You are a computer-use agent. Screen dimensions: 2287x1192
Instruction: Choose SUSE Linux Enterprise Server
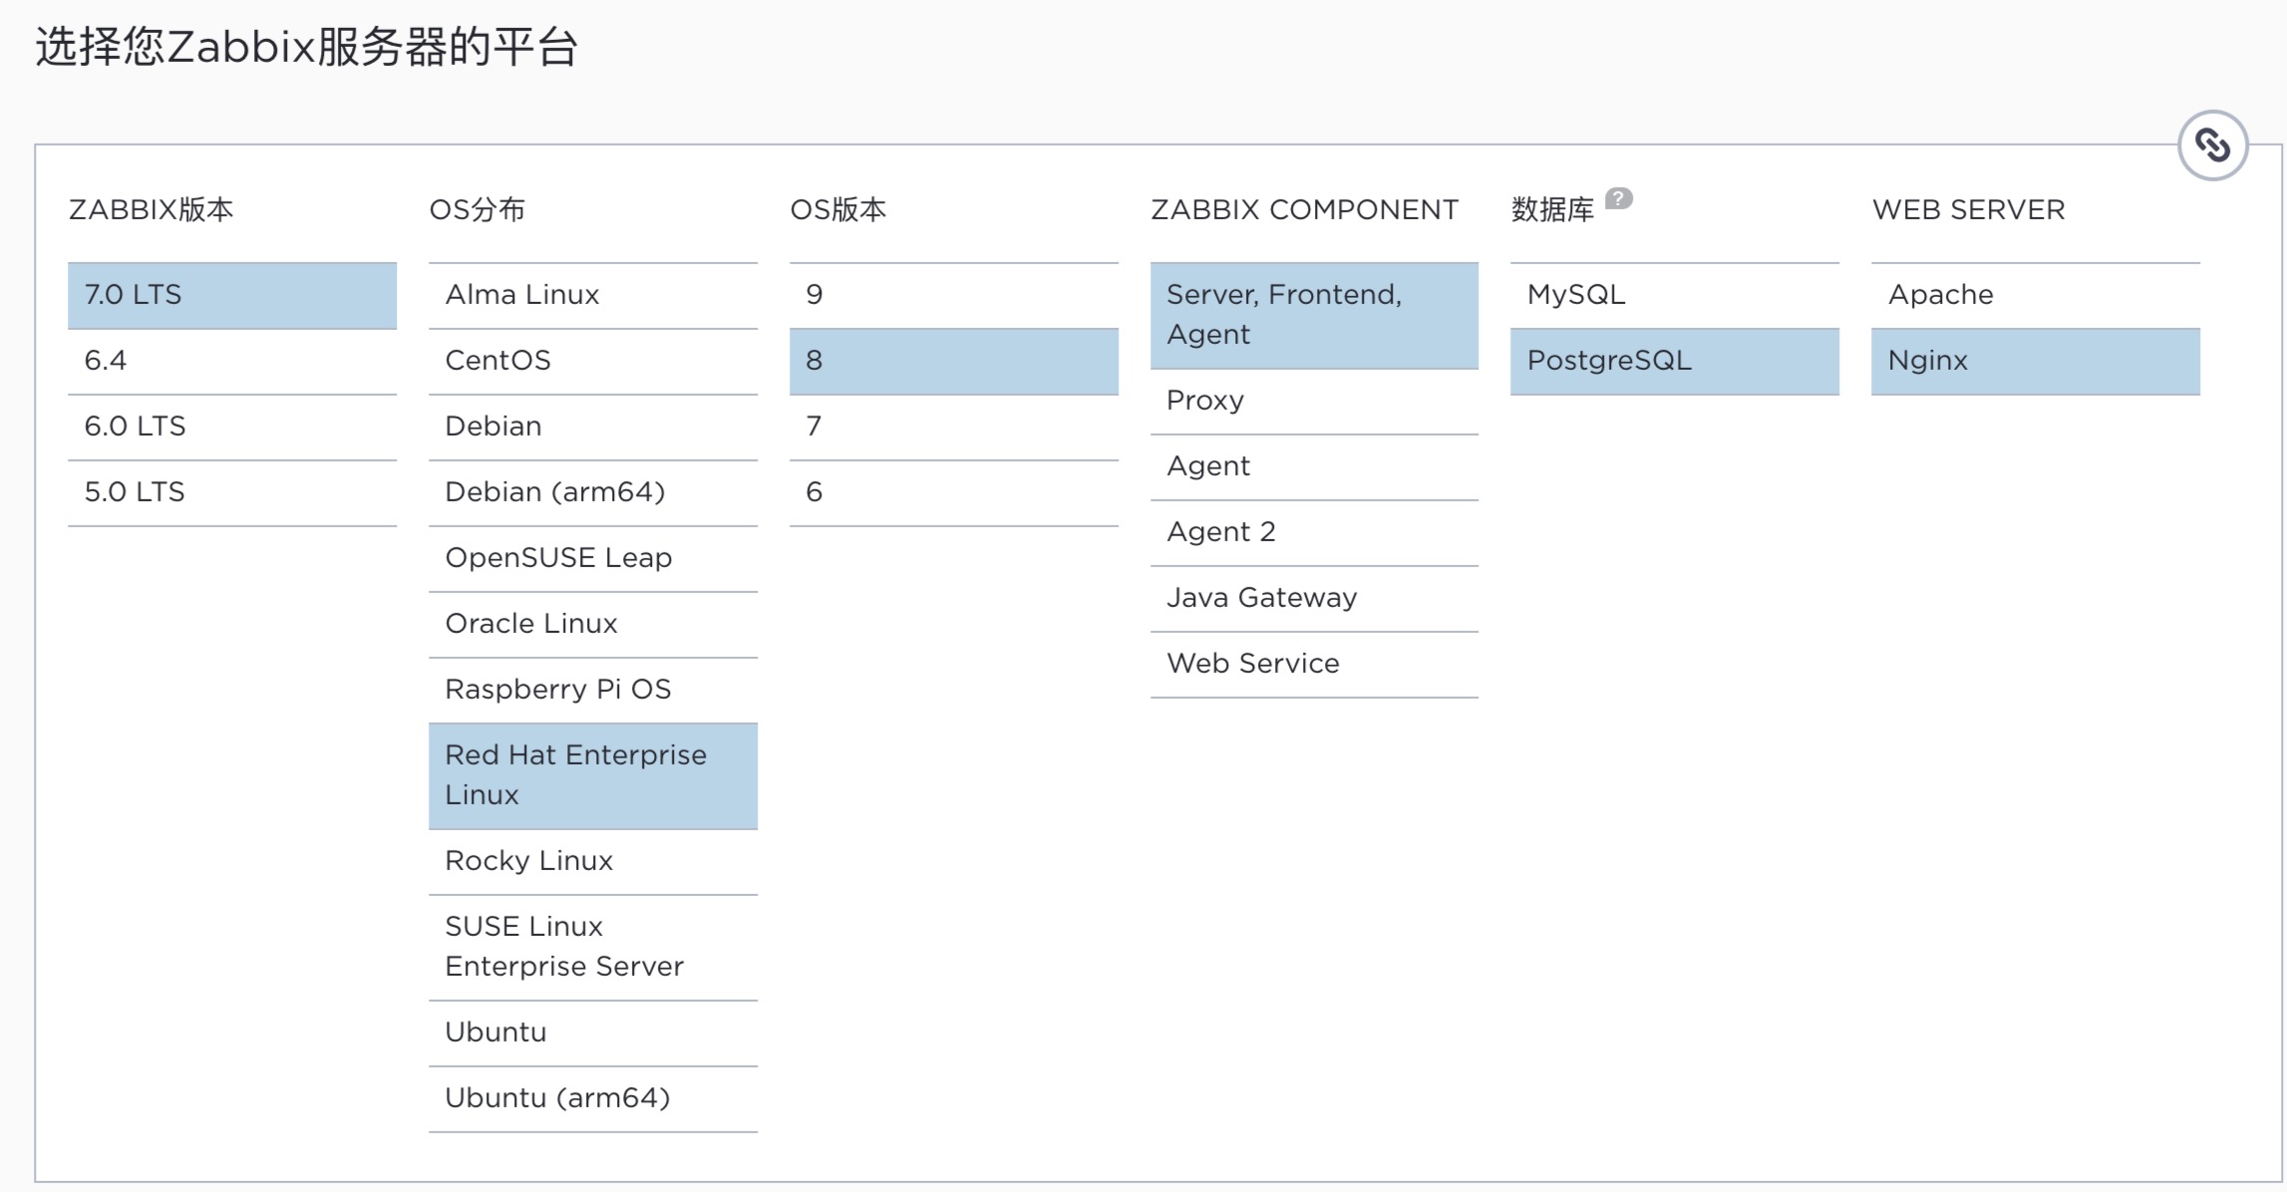click(592, 947)
